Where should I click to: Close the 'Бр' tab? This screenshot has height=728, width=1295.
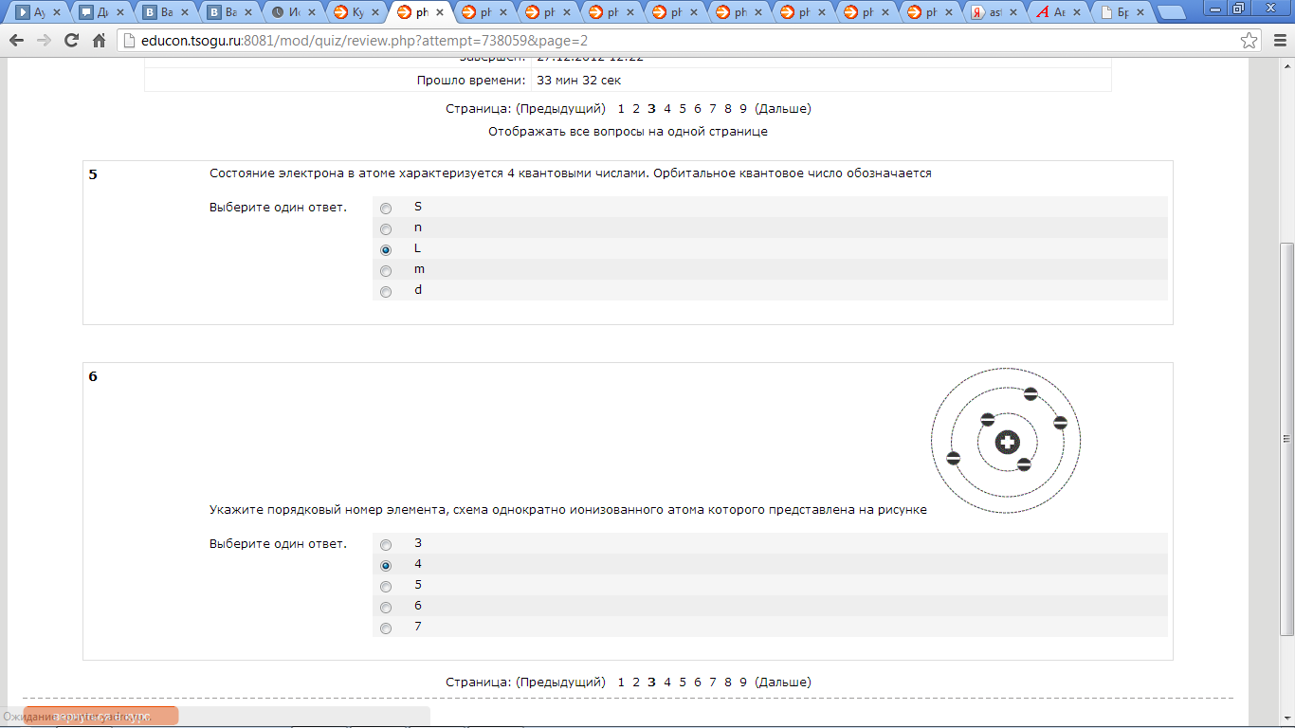tap(1140, 13)
